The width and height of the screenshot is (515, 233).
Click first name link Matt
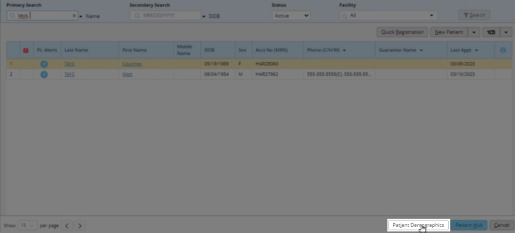127,74
